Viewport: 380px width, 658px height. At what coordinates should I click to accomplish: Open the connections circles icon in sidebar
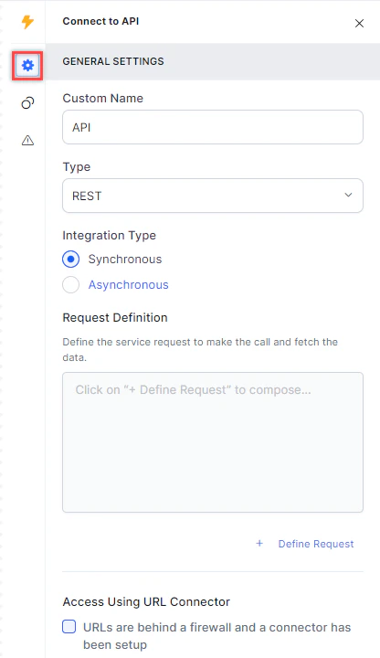(27, 102)
